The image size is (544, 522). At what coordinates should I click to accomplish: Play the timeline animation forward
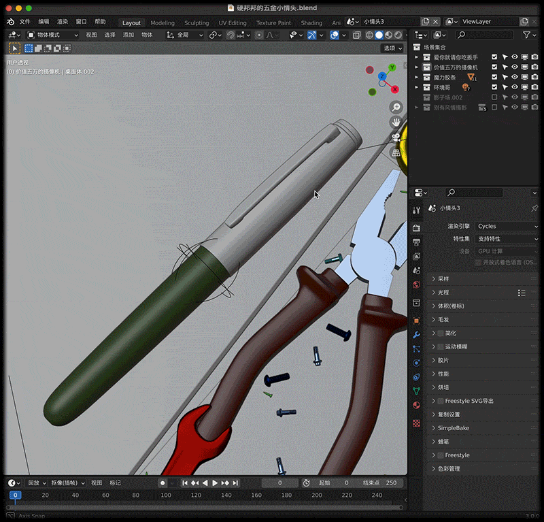215,483
